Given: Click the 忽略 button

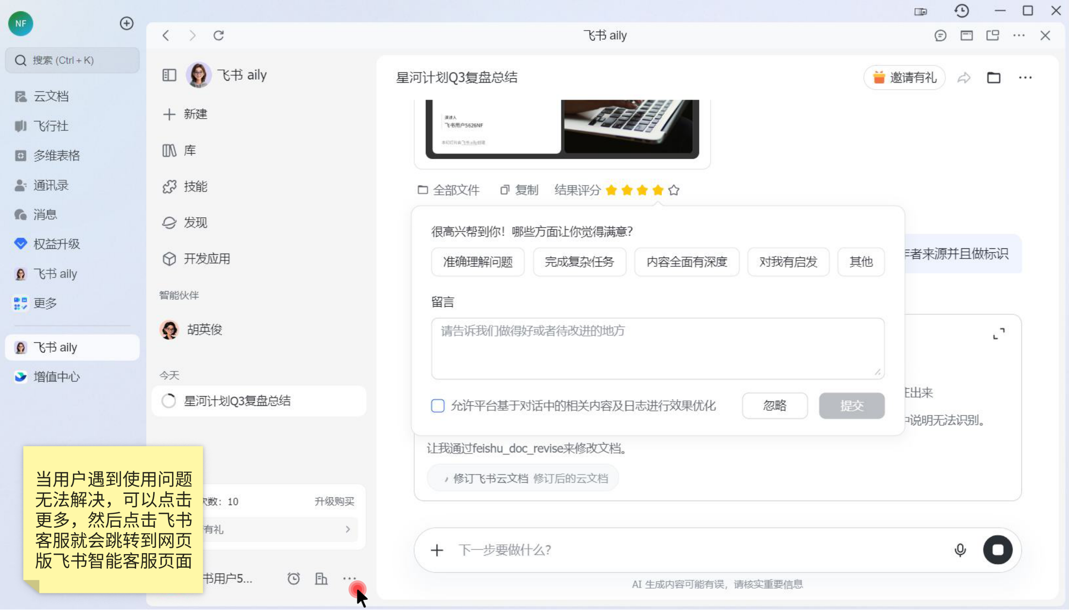Looking at the screenshot, I should pos(775,406).
